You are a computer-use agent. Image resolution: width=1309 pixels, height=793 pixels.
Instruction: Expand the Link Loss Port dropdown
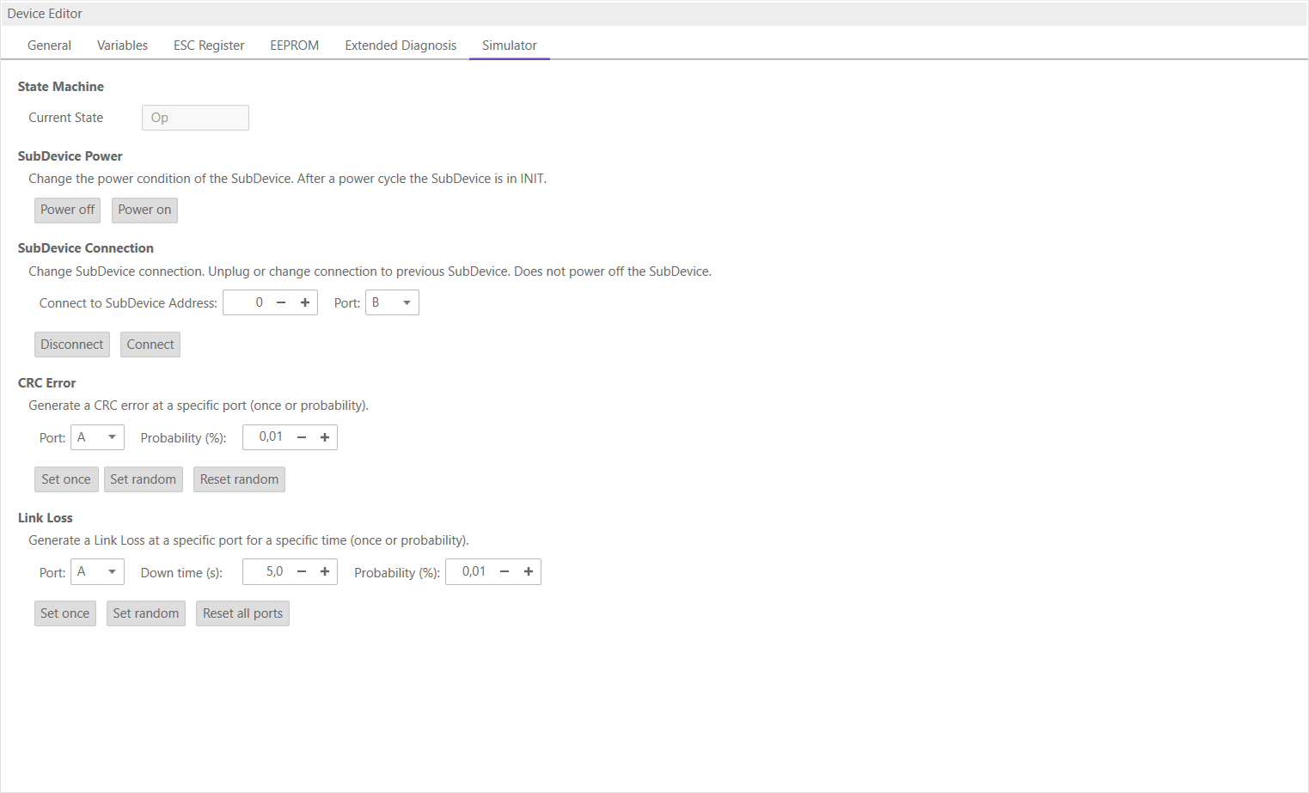(98, 571)
